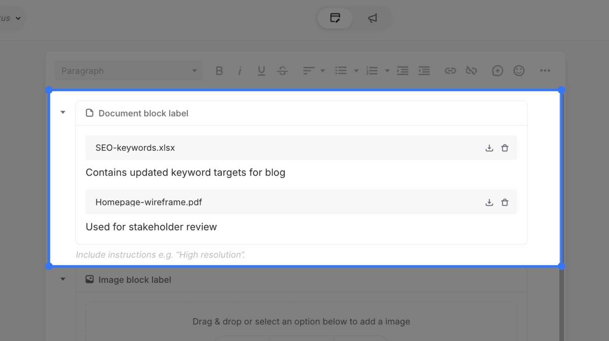Screen dimensions: 609x341
Task: Open numbered list style dropdown arrow
Action: coord(387,71)
